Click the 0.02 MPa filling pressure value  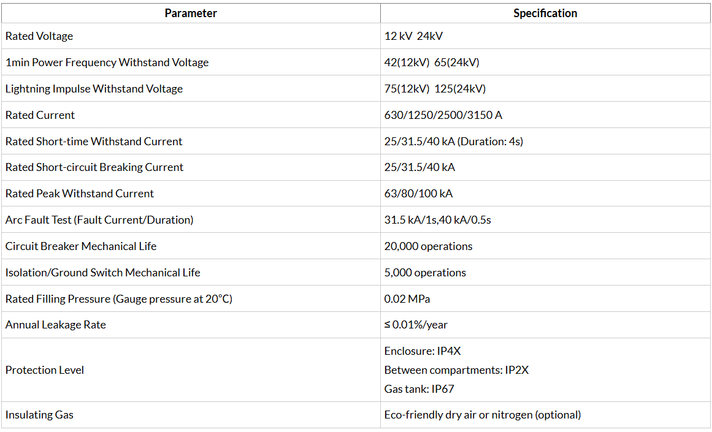407,299
